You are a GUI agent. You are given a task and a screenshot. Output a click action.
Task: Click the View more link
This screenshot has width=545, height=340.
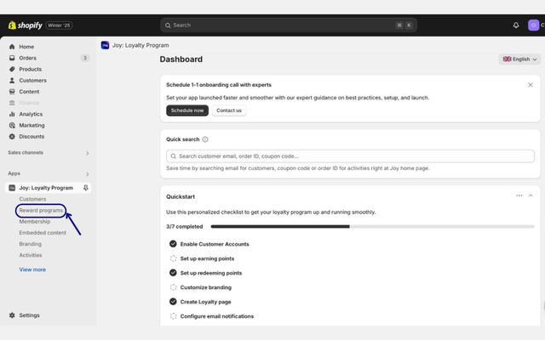(x=32, y=269)
